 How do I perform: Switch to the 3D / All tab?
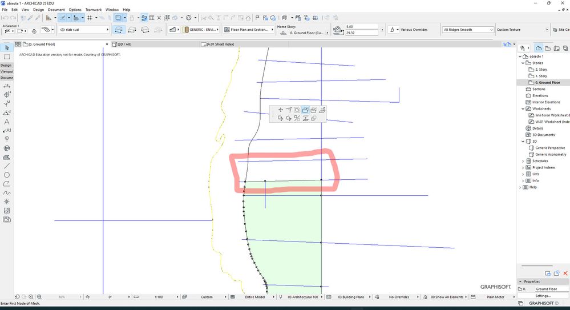[x=126, y=44]
